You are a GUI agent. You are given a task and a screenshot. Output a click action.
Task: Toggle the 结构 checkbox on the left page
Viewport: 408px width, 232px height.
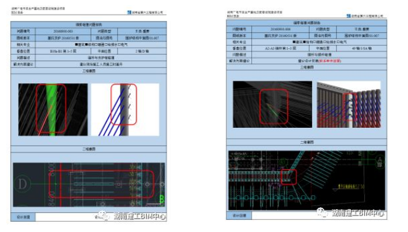pos(87,44)
